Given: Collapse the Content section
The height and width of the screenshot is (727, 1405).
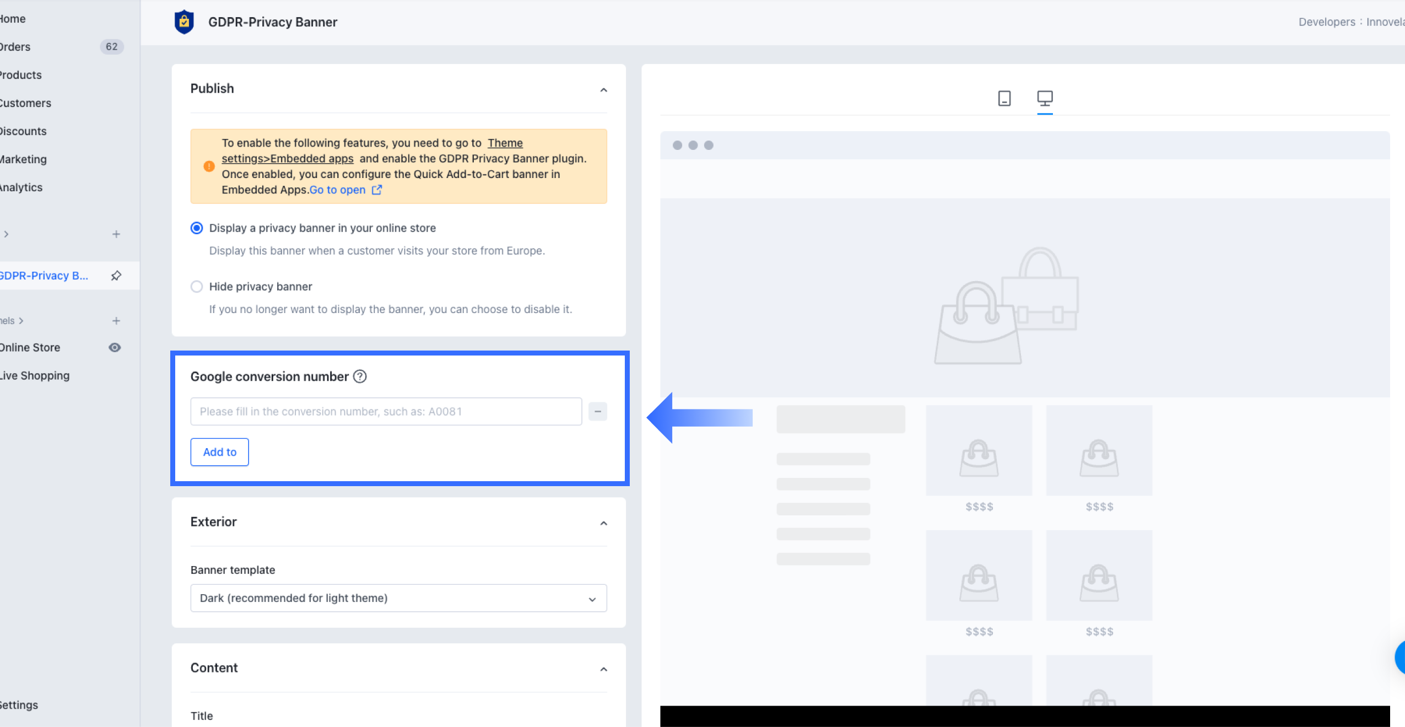Looking at the screenshot, I should point(603,669).
